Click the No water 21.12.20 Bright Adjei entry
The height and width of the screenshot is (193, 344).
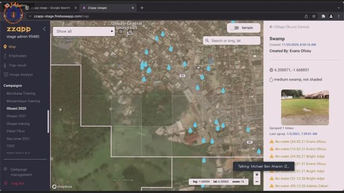point(297,179)
